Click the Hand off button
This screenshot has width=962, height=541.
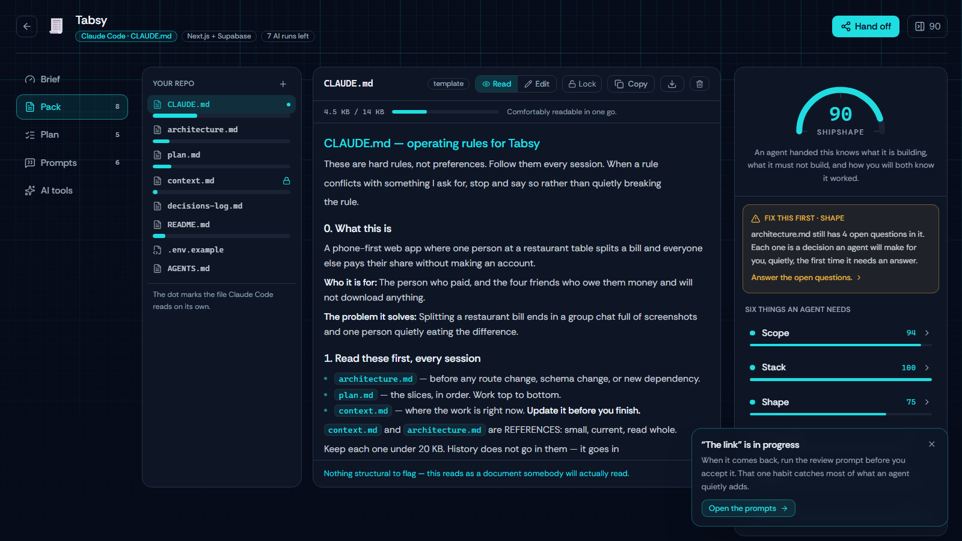click(x=866, y=26)
